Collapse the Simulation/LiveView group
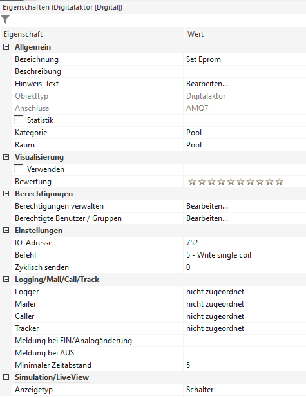The image size is (306, 398). point(6,377)
